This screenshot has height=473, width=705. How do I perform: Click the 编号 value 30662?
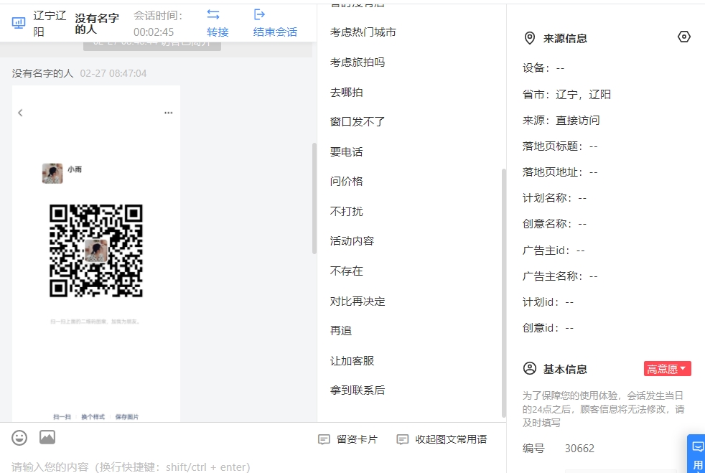pyautogui.click(x=579, y=449)
